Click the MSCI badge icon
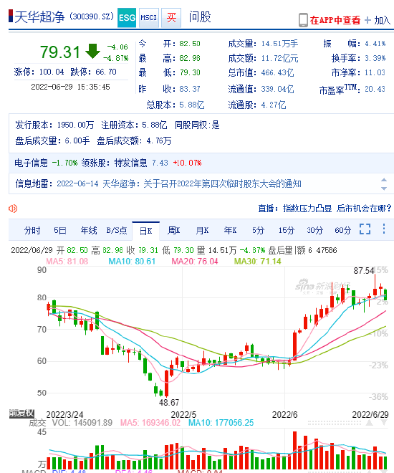The height and width of the screenshot is (473, 394). (x=149, y=18)
